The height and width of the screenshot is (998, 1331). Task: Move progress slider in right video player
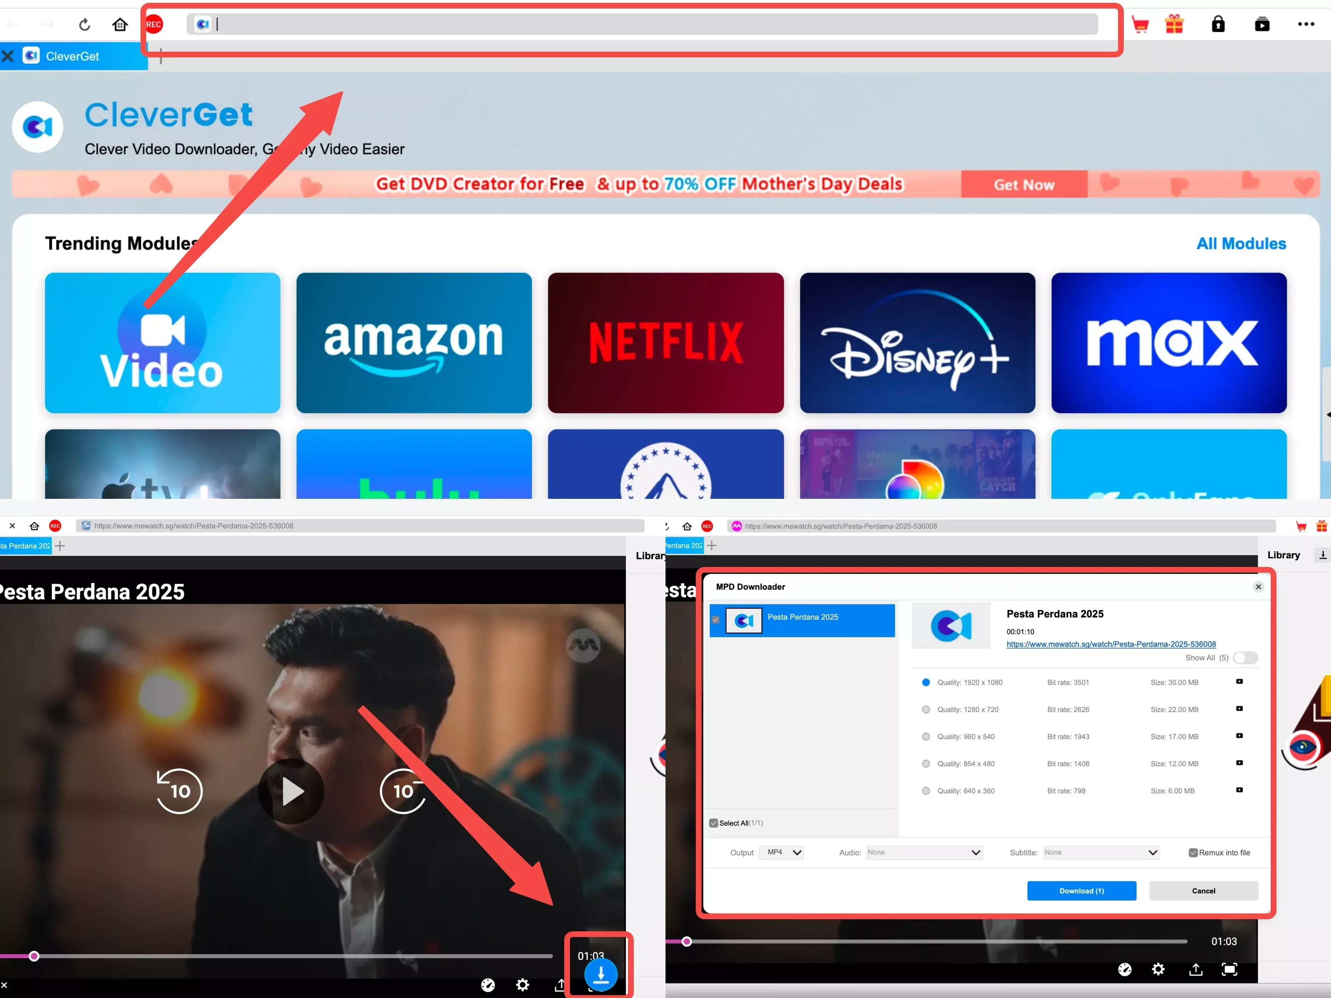687,941
